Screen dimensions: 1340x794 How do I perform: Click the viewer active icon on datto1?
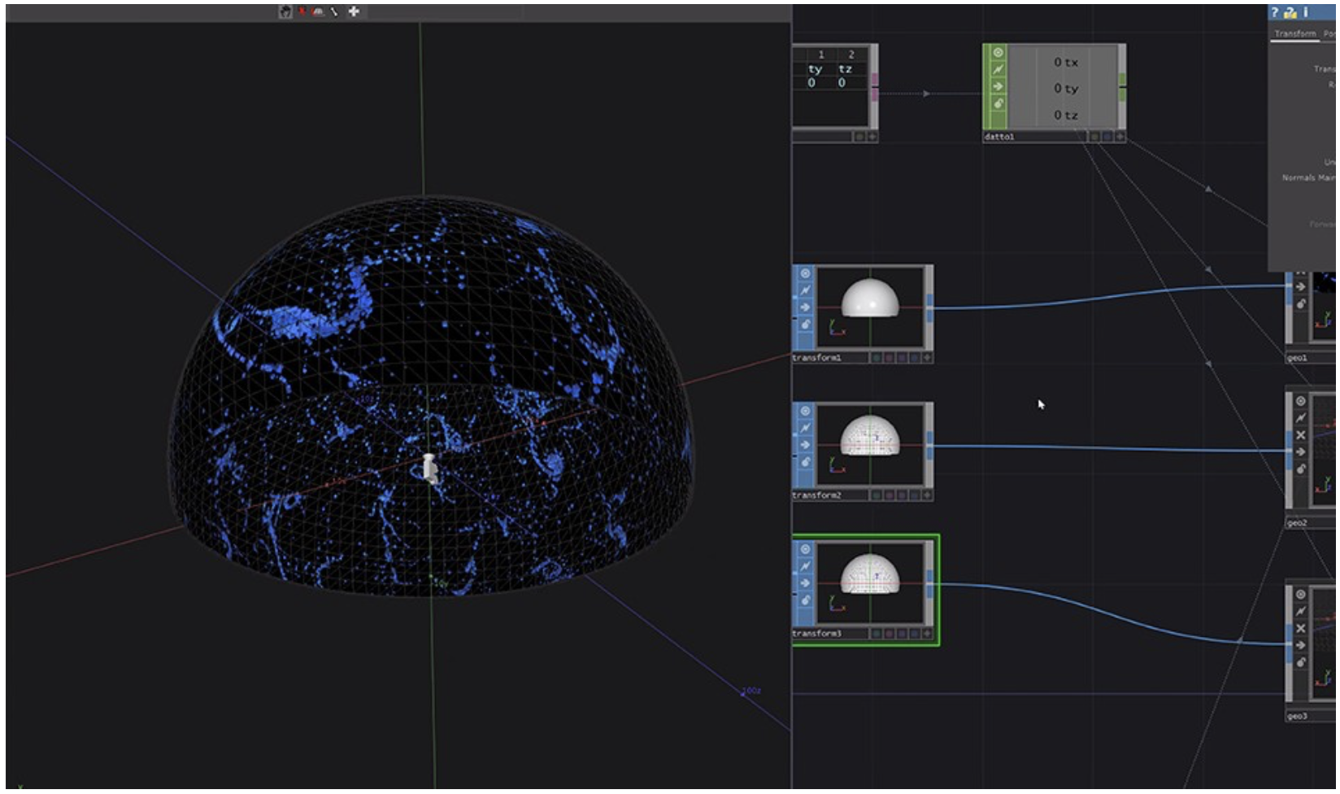click(998, 53)
